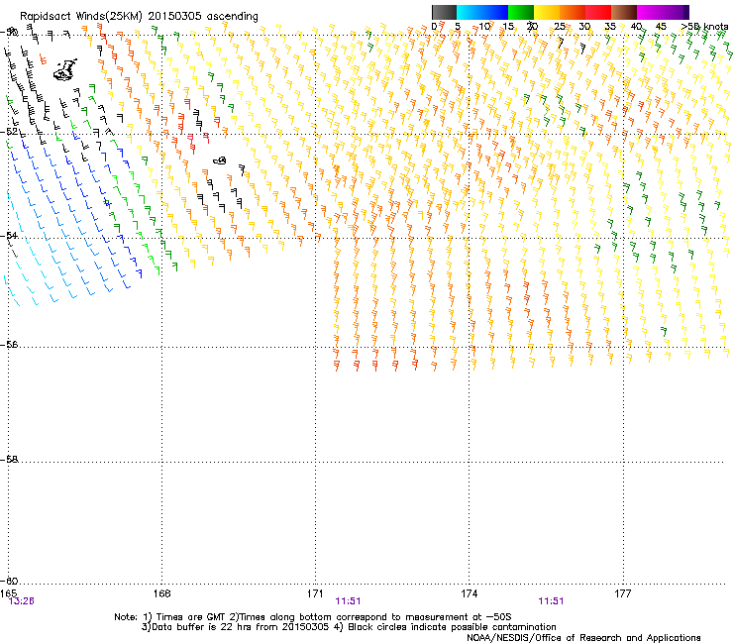733x644 pixels.
Task: Click the '15' legend scale number
Action: point(508,27)
